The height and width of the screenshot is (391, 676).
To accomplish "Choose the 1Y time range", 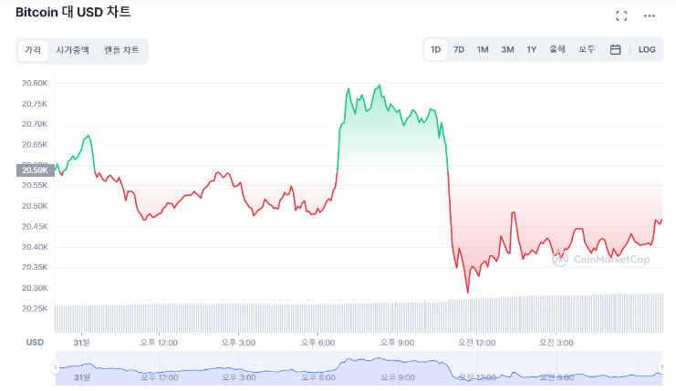I will click(x=531, y=50).
